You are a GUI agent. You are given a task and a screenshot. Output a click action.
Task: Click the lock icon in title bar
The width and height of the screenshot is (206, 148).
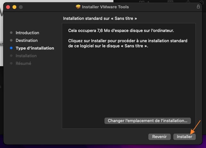click(x=198, y=7)
